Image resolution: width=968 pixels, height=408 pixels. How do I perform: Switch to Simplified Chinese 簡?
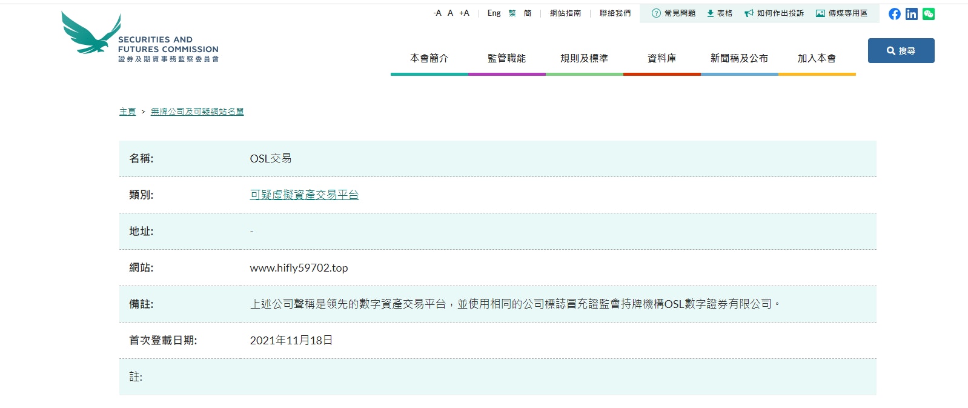tap(528, 13)
